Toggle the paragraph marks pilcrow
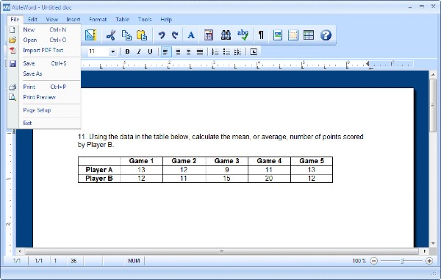The image size is (441, 280). [261, 35]
